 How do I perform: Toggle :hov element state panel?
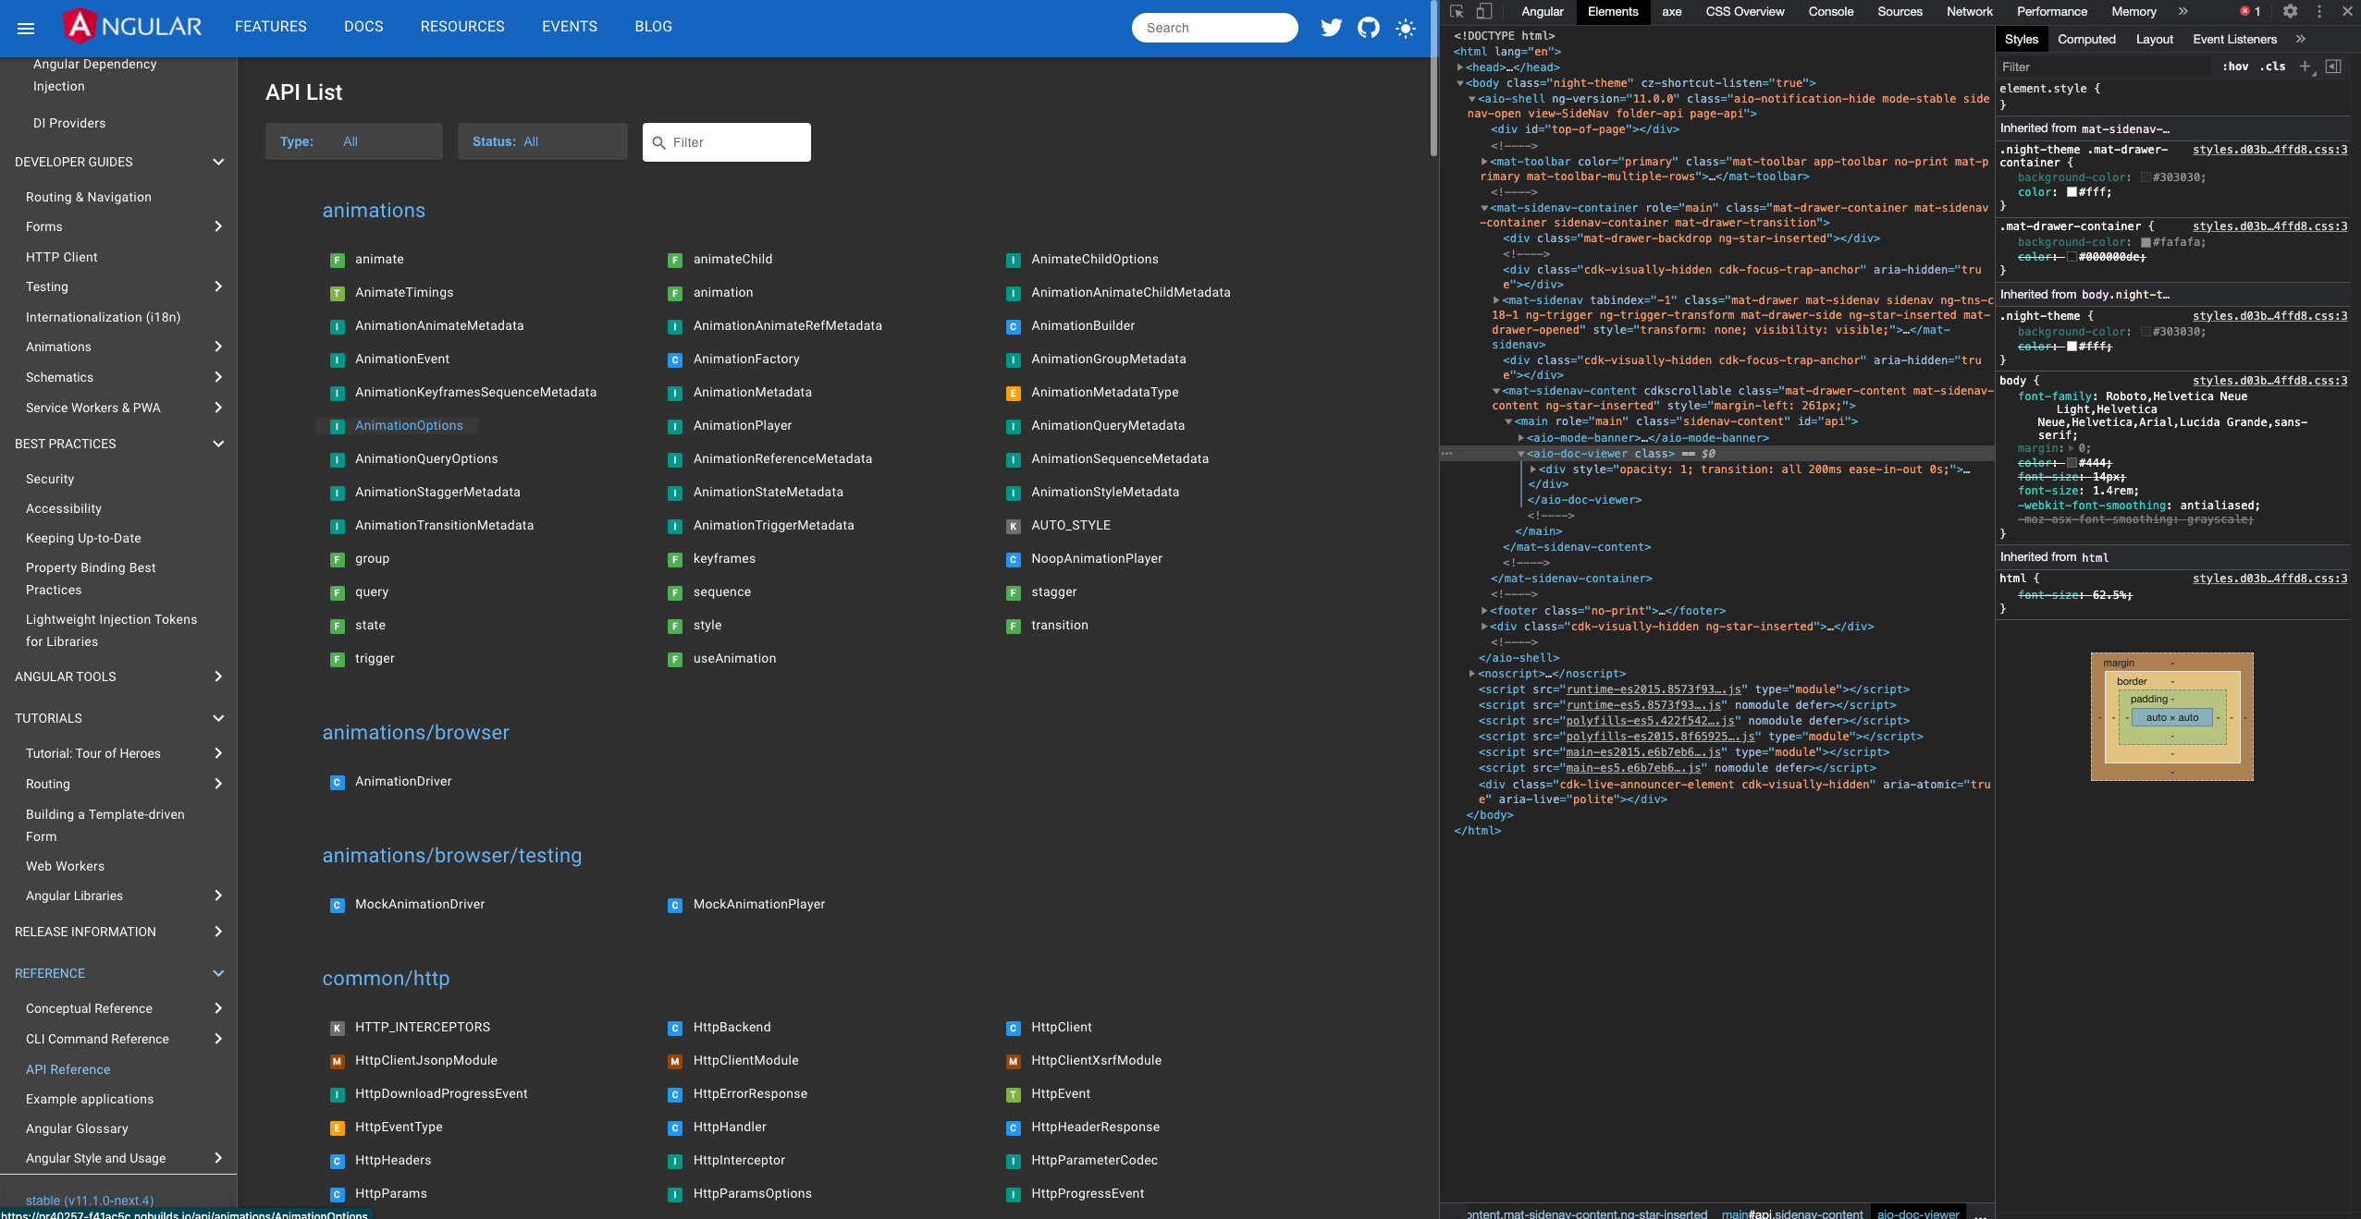tap(2235, 67)
